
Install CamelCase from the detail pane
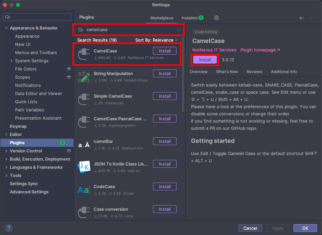[x=205, y=60]
